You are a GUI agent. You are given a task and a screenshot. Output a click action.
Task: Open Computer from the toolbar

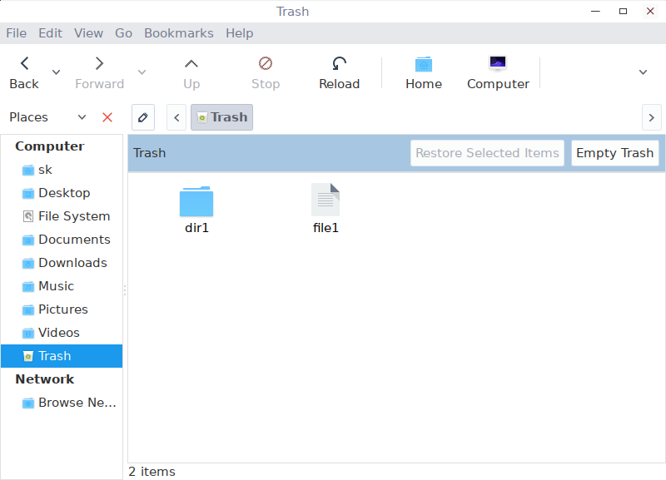(498, 72)
